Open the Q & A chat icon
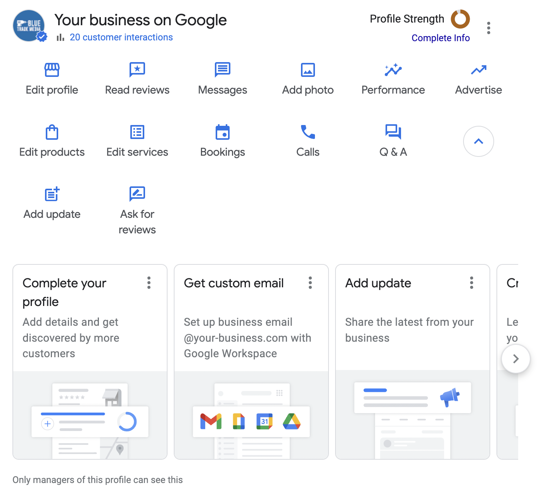Screen dimensions: 543x490 pyautogui.click(x=393, y=132)
